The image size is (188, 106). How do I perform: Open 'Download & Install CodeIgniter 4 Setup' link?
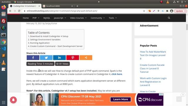pos(49,36)
